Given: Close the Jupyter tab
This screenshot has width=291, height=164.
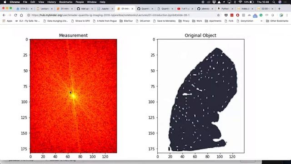Looking at the screenshot, I should [x=112, y=9].
